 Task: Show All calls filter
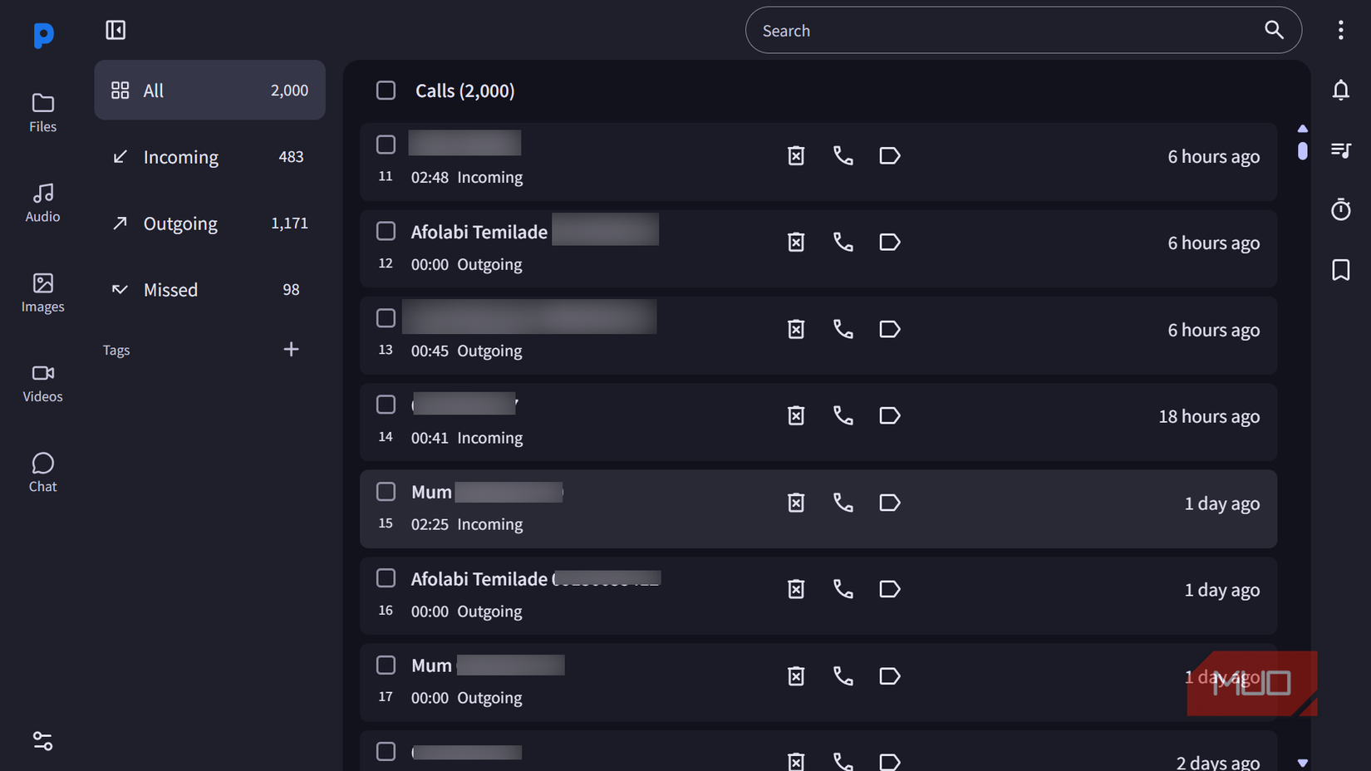[x=209, y=90]
